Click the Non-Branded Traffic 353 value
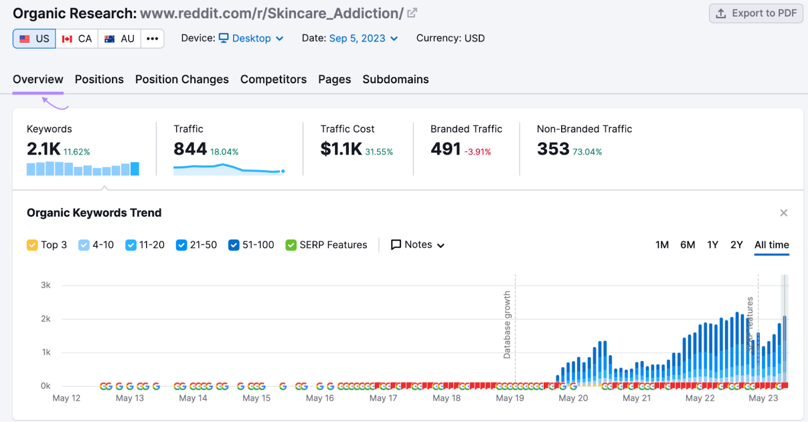808x422 pixels. coord(553,149)
